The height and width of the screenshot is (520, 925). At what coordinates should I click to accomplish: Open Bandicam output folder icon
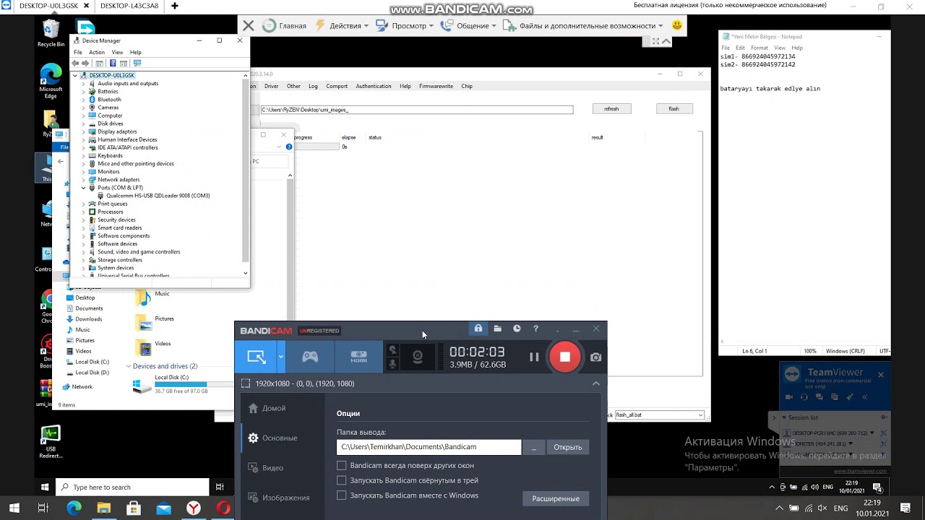click(498, 329)
